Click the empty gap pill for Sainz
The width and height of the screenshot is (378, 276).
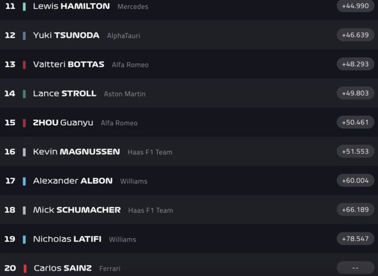[355, 268]
